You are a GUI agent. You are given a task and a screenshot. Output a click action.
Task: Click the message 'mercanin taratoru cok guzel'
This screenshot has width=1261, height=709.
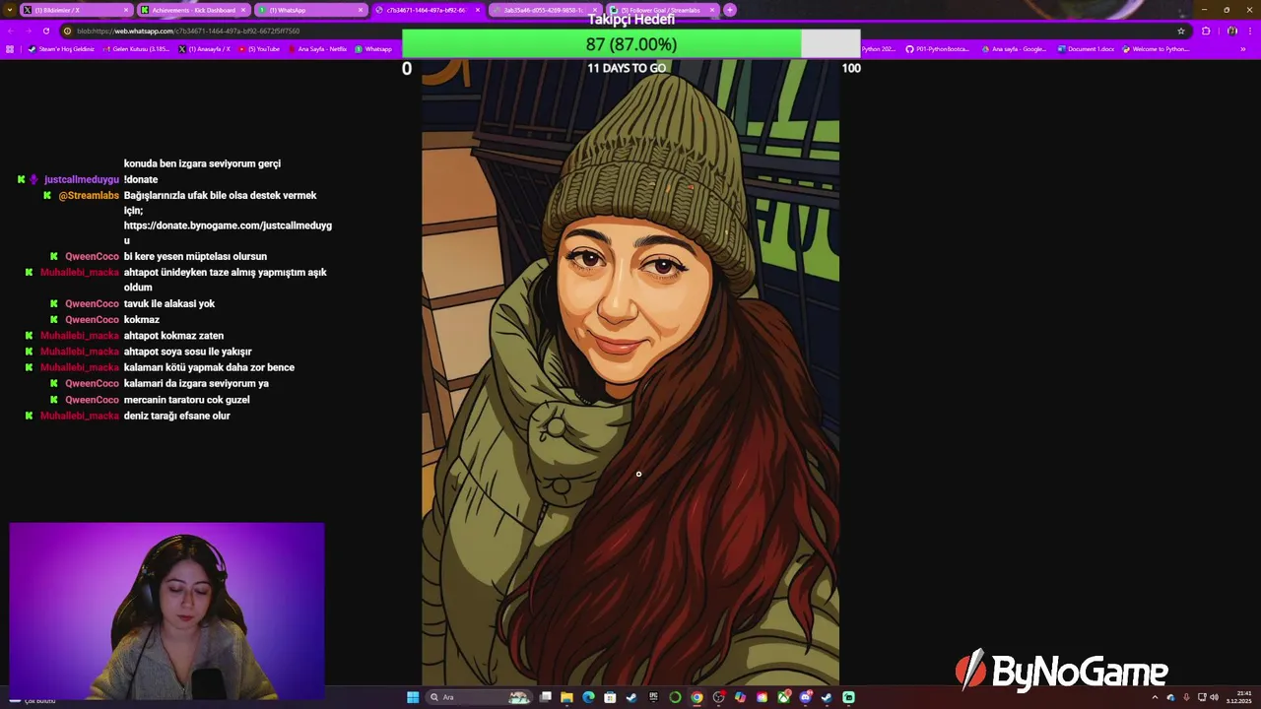(187, 400)
